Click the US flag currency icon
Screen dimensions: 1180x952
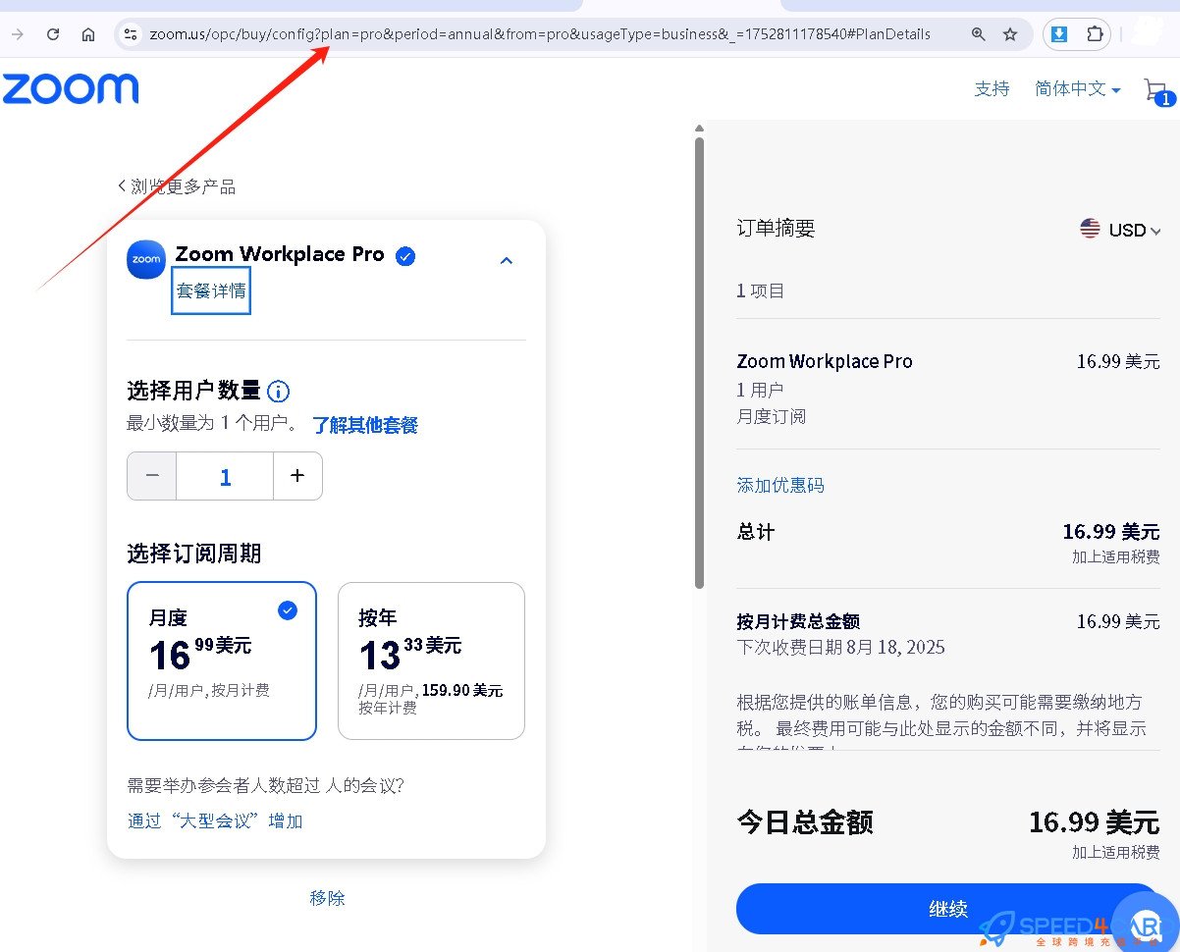click(x=1090, y=229)
